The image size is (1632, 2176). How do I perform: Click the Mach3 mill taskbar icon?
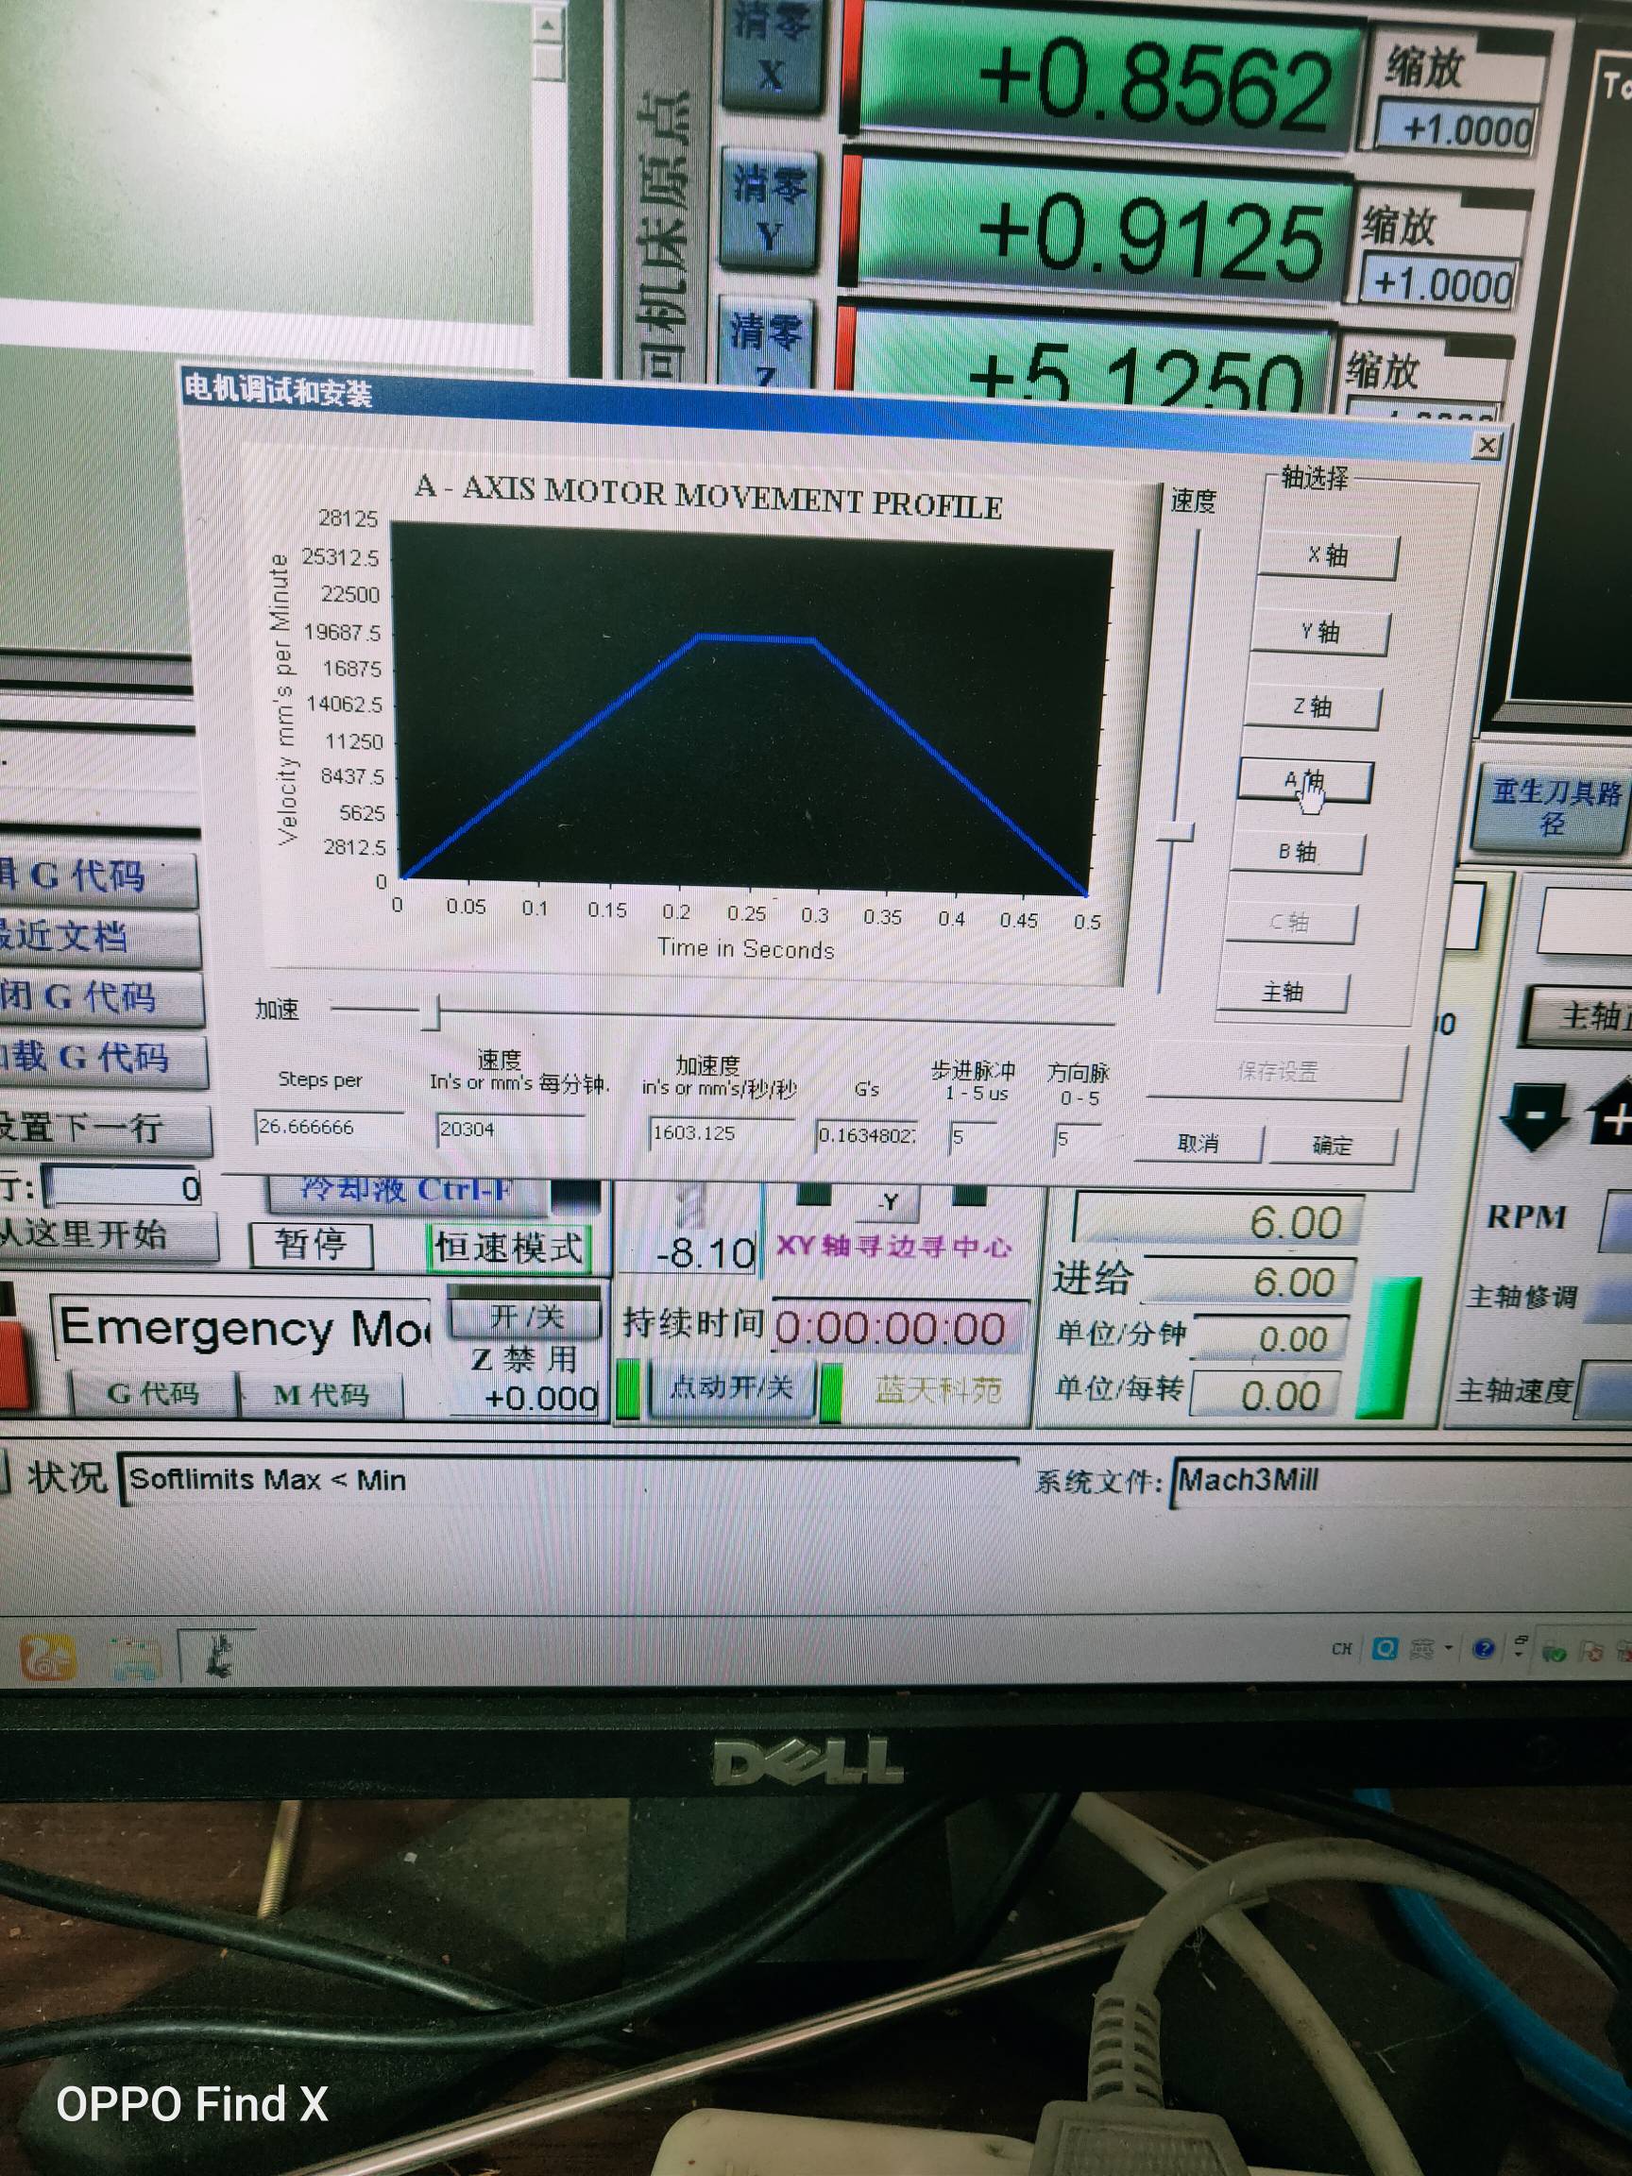pyautogui.click(x=218, y=1656)
